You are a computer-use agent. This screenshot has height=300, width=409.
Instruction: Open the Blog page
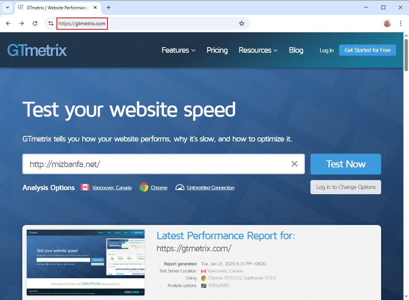pyautogui.click(x=296, y=50)
